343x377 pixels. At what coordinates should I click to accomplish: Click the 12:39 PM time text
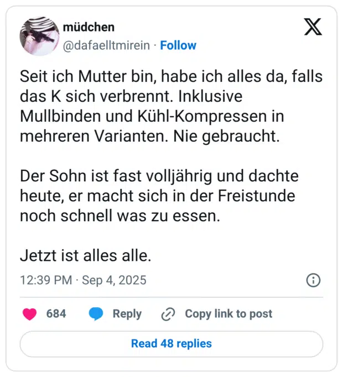46,280
